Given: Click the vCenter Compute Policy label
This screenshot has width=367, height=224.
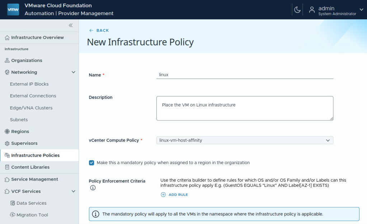Looking at the screenshot, I should tap(114, 140).
